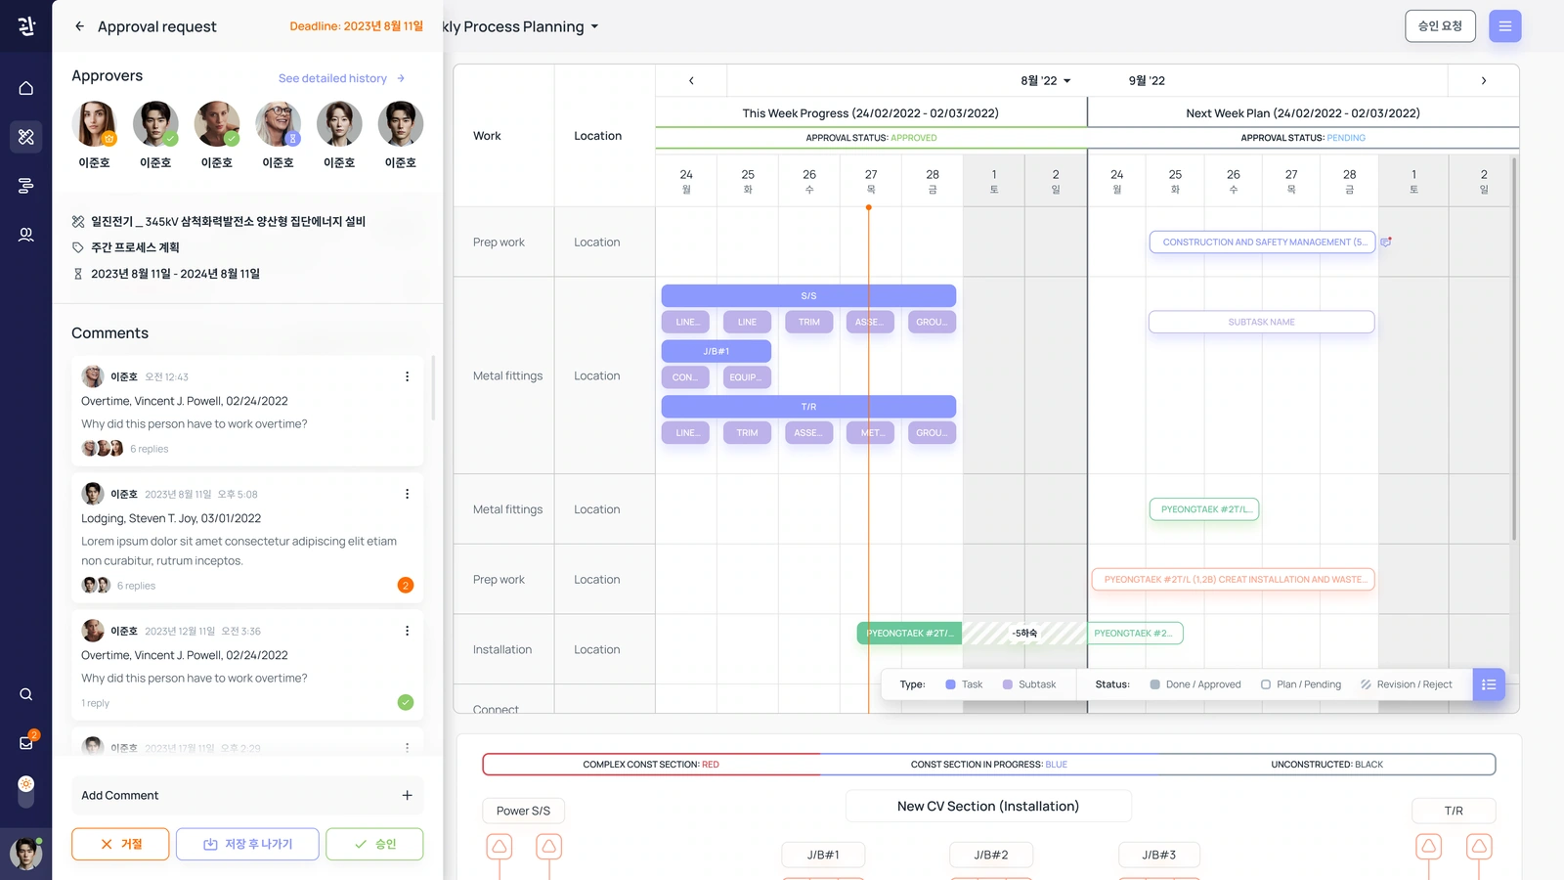This screenshot has width=1564, height=880.
Task: Open the Home icon in sidebar
Action: pos(26,88)
